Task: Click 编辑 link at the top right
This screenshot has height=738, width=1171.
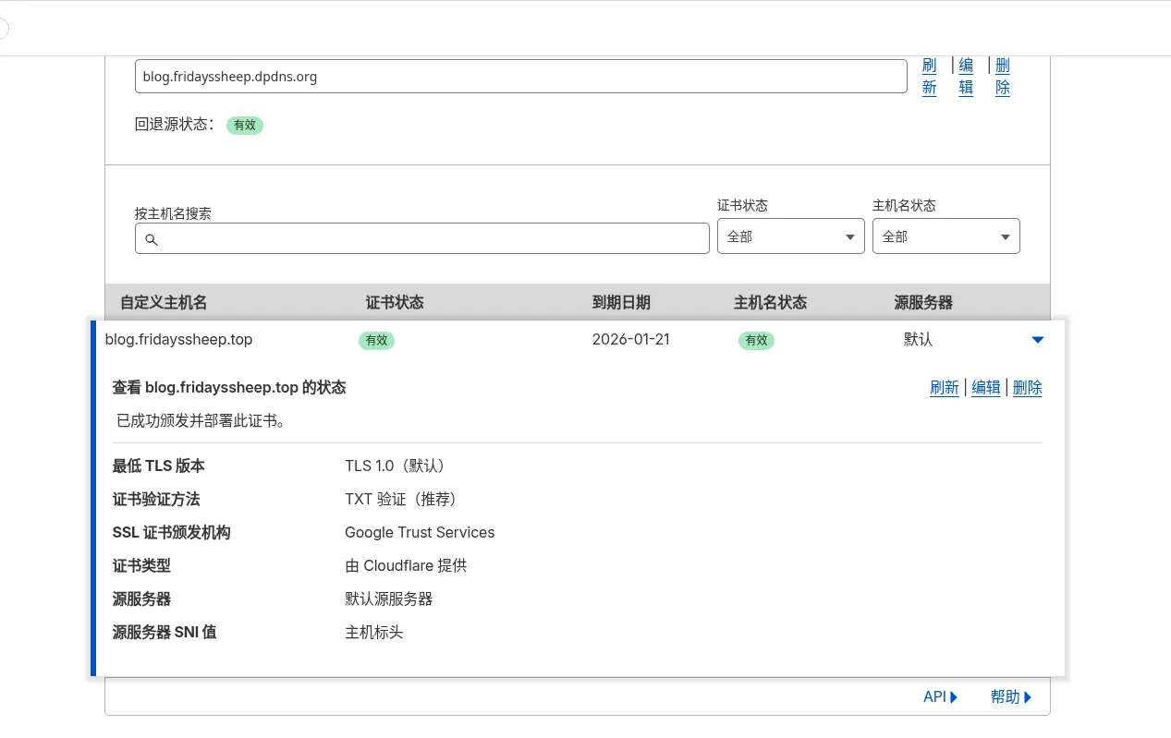Action: pos(966,76)
